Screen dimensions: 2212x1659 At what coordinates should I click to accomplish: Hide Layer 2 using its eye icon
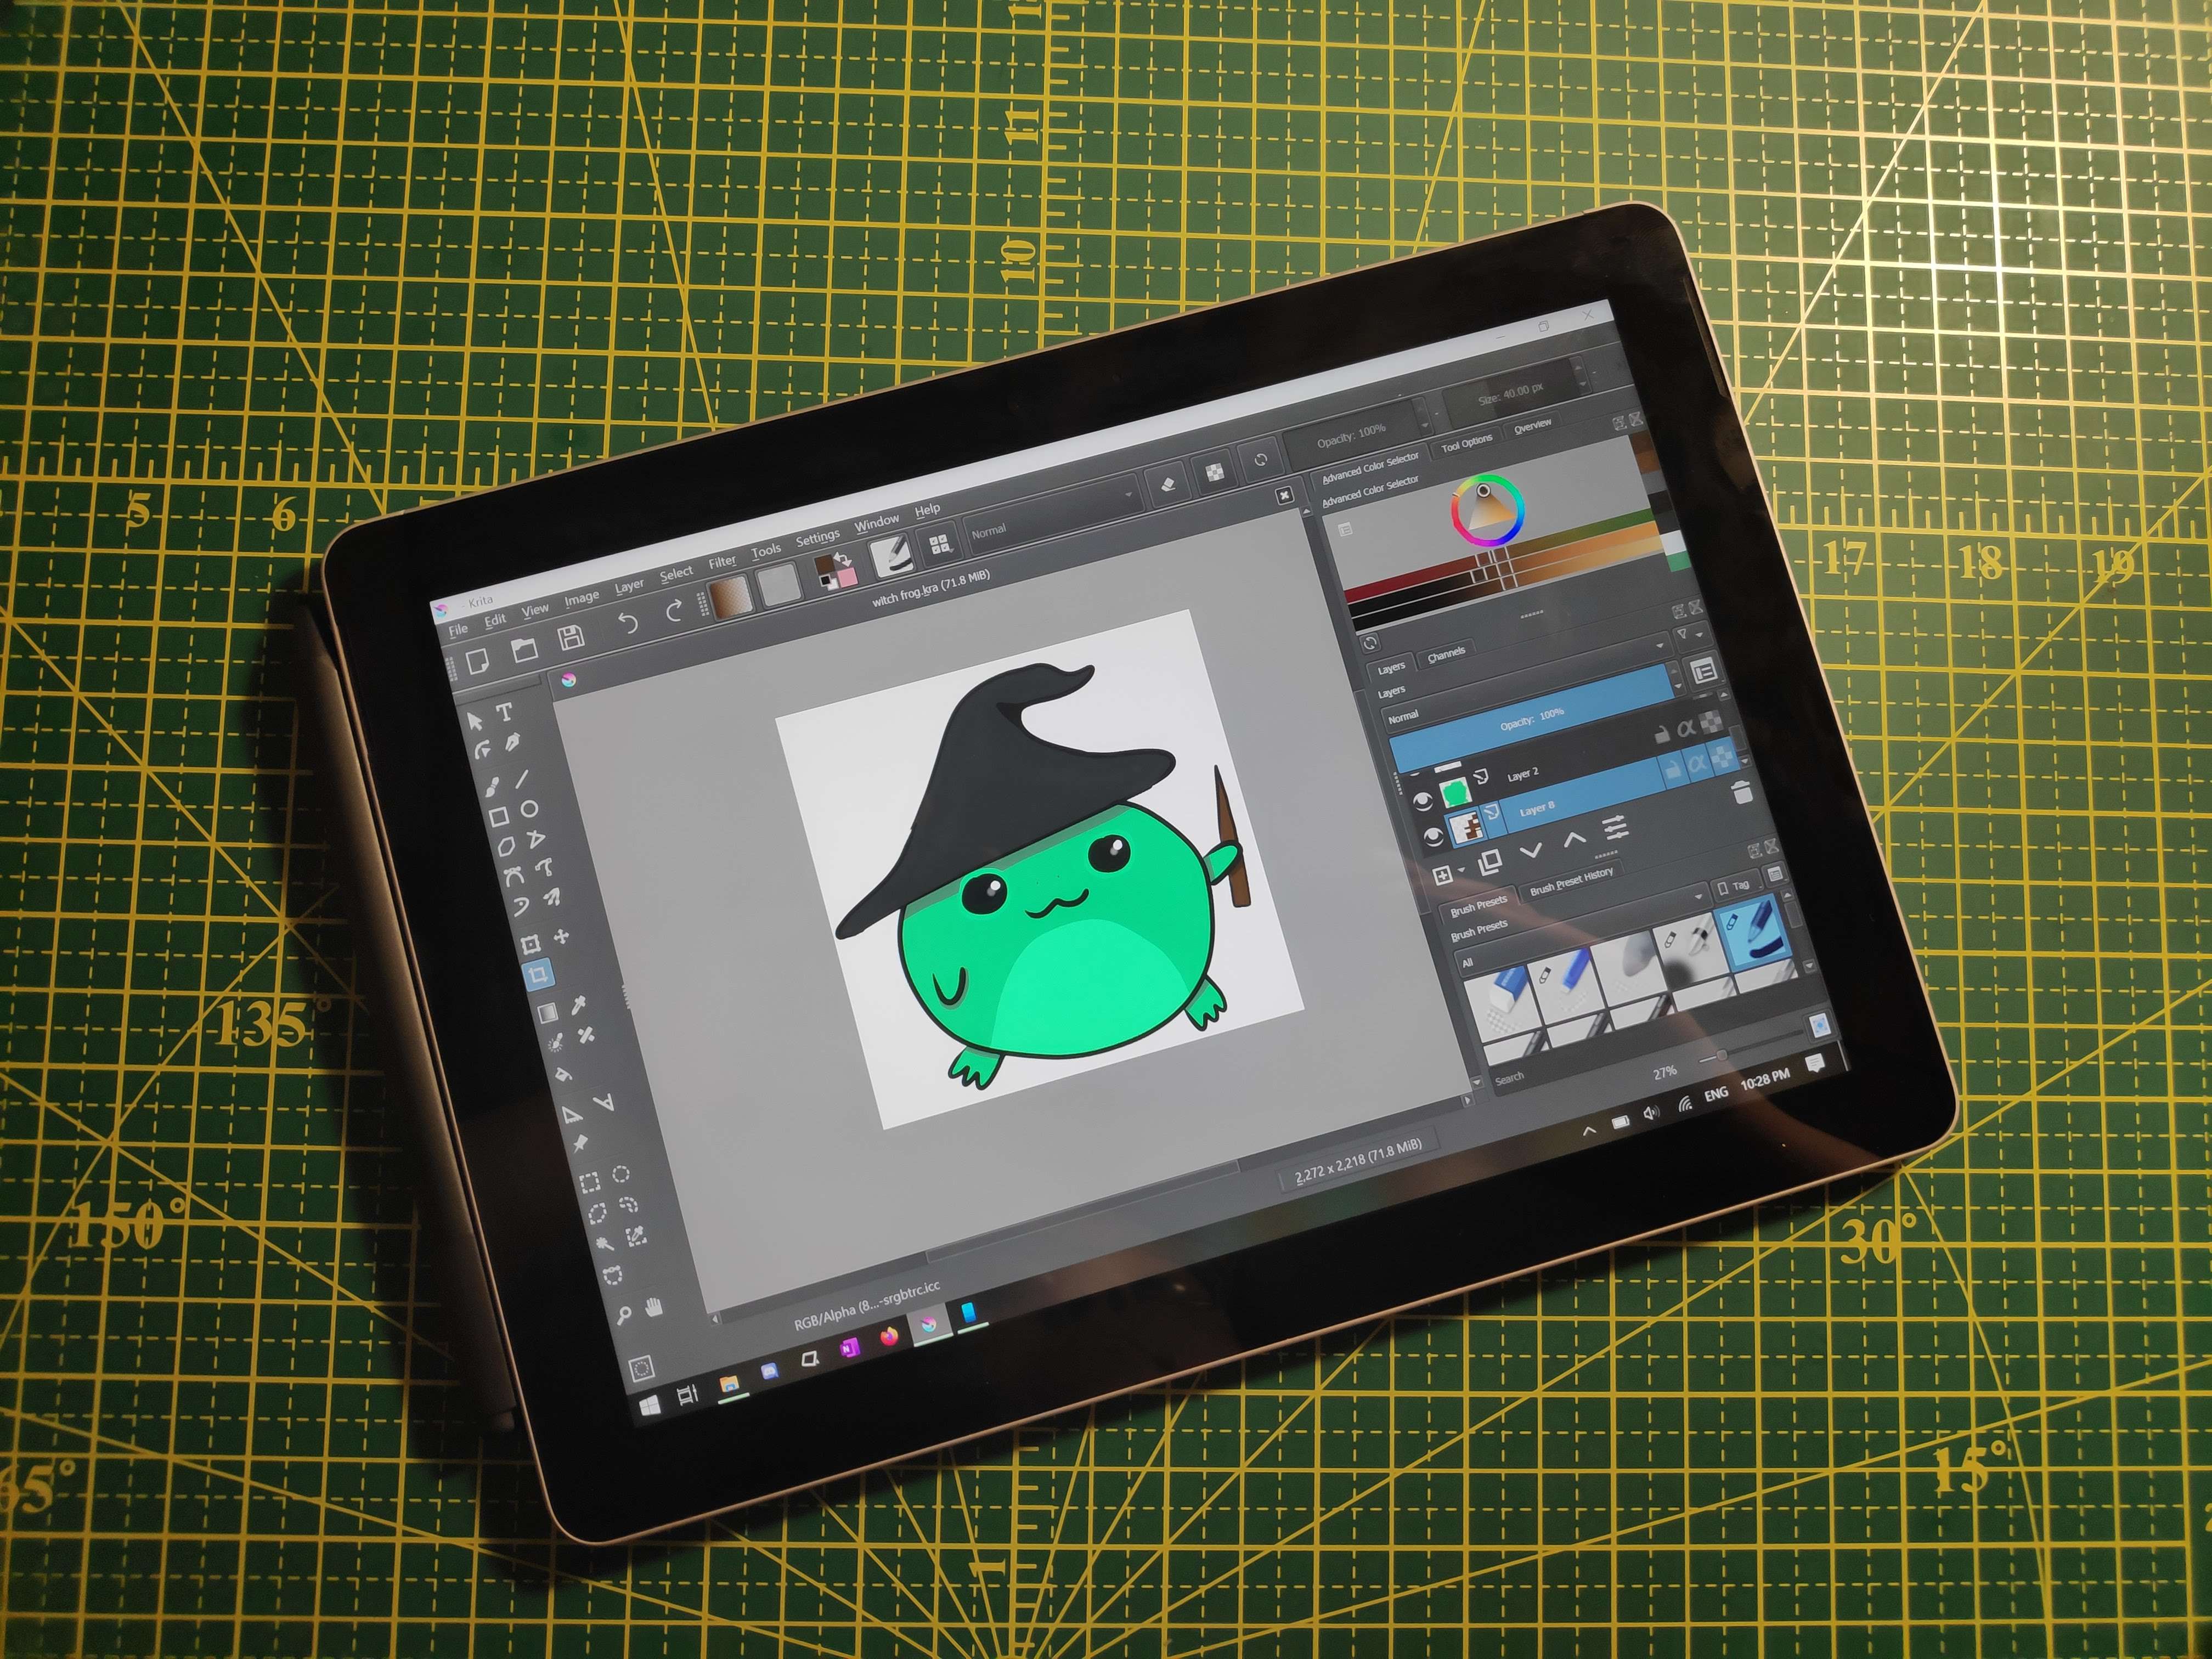coord(1422,801)
